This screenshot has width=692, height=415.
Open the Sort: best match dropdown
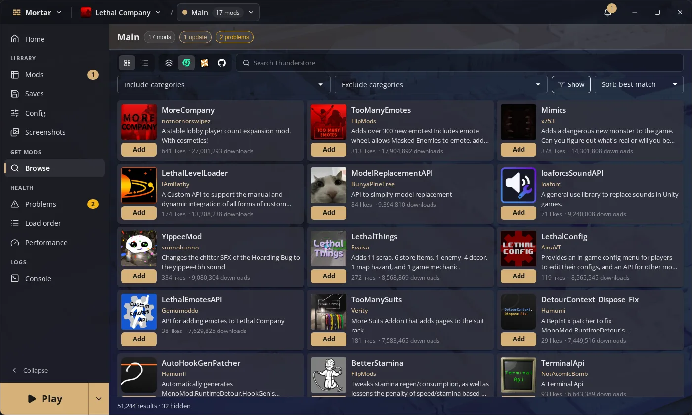[639, 84]
